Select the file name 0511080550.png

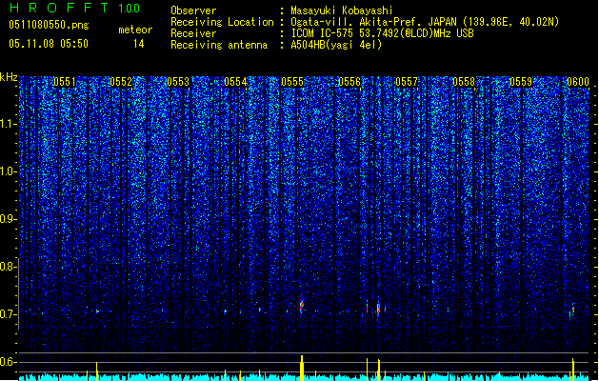click(49, 26)
